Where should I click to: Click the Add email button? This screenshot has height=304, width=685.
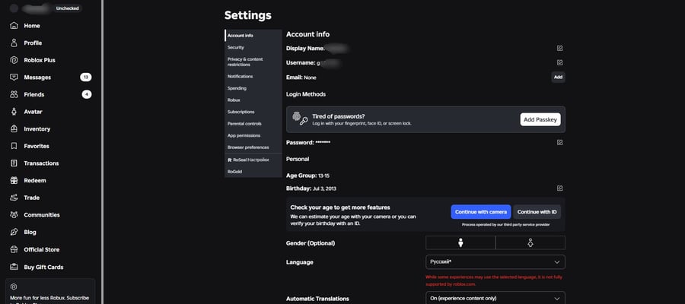click(x=558, y=78)
